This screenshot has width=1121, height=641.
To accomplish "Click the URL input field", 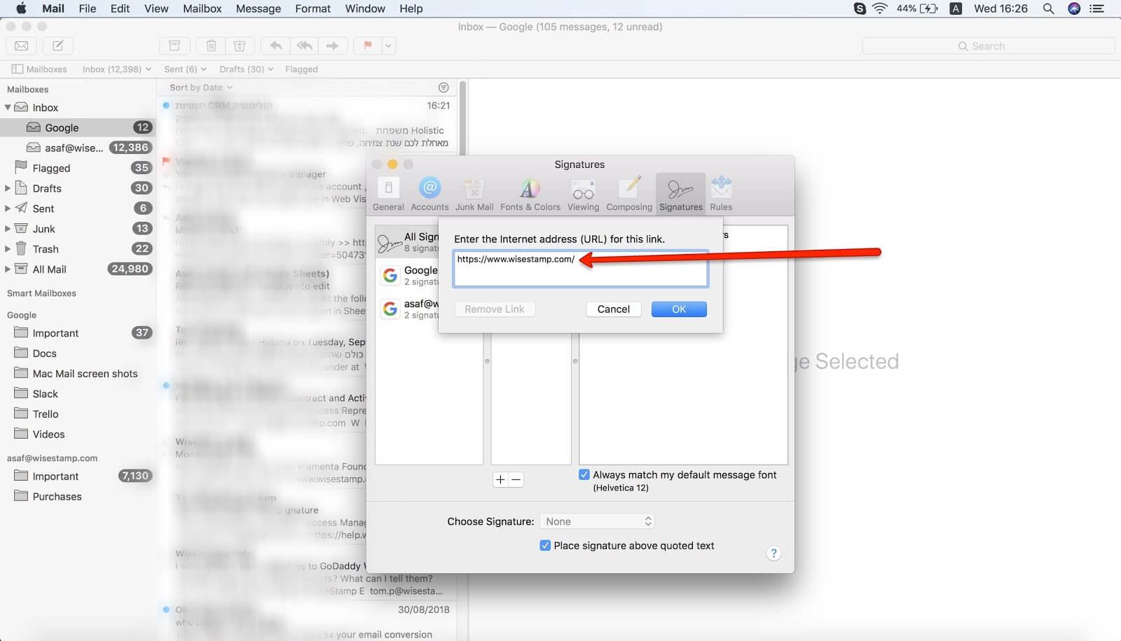I will (580, 269).
